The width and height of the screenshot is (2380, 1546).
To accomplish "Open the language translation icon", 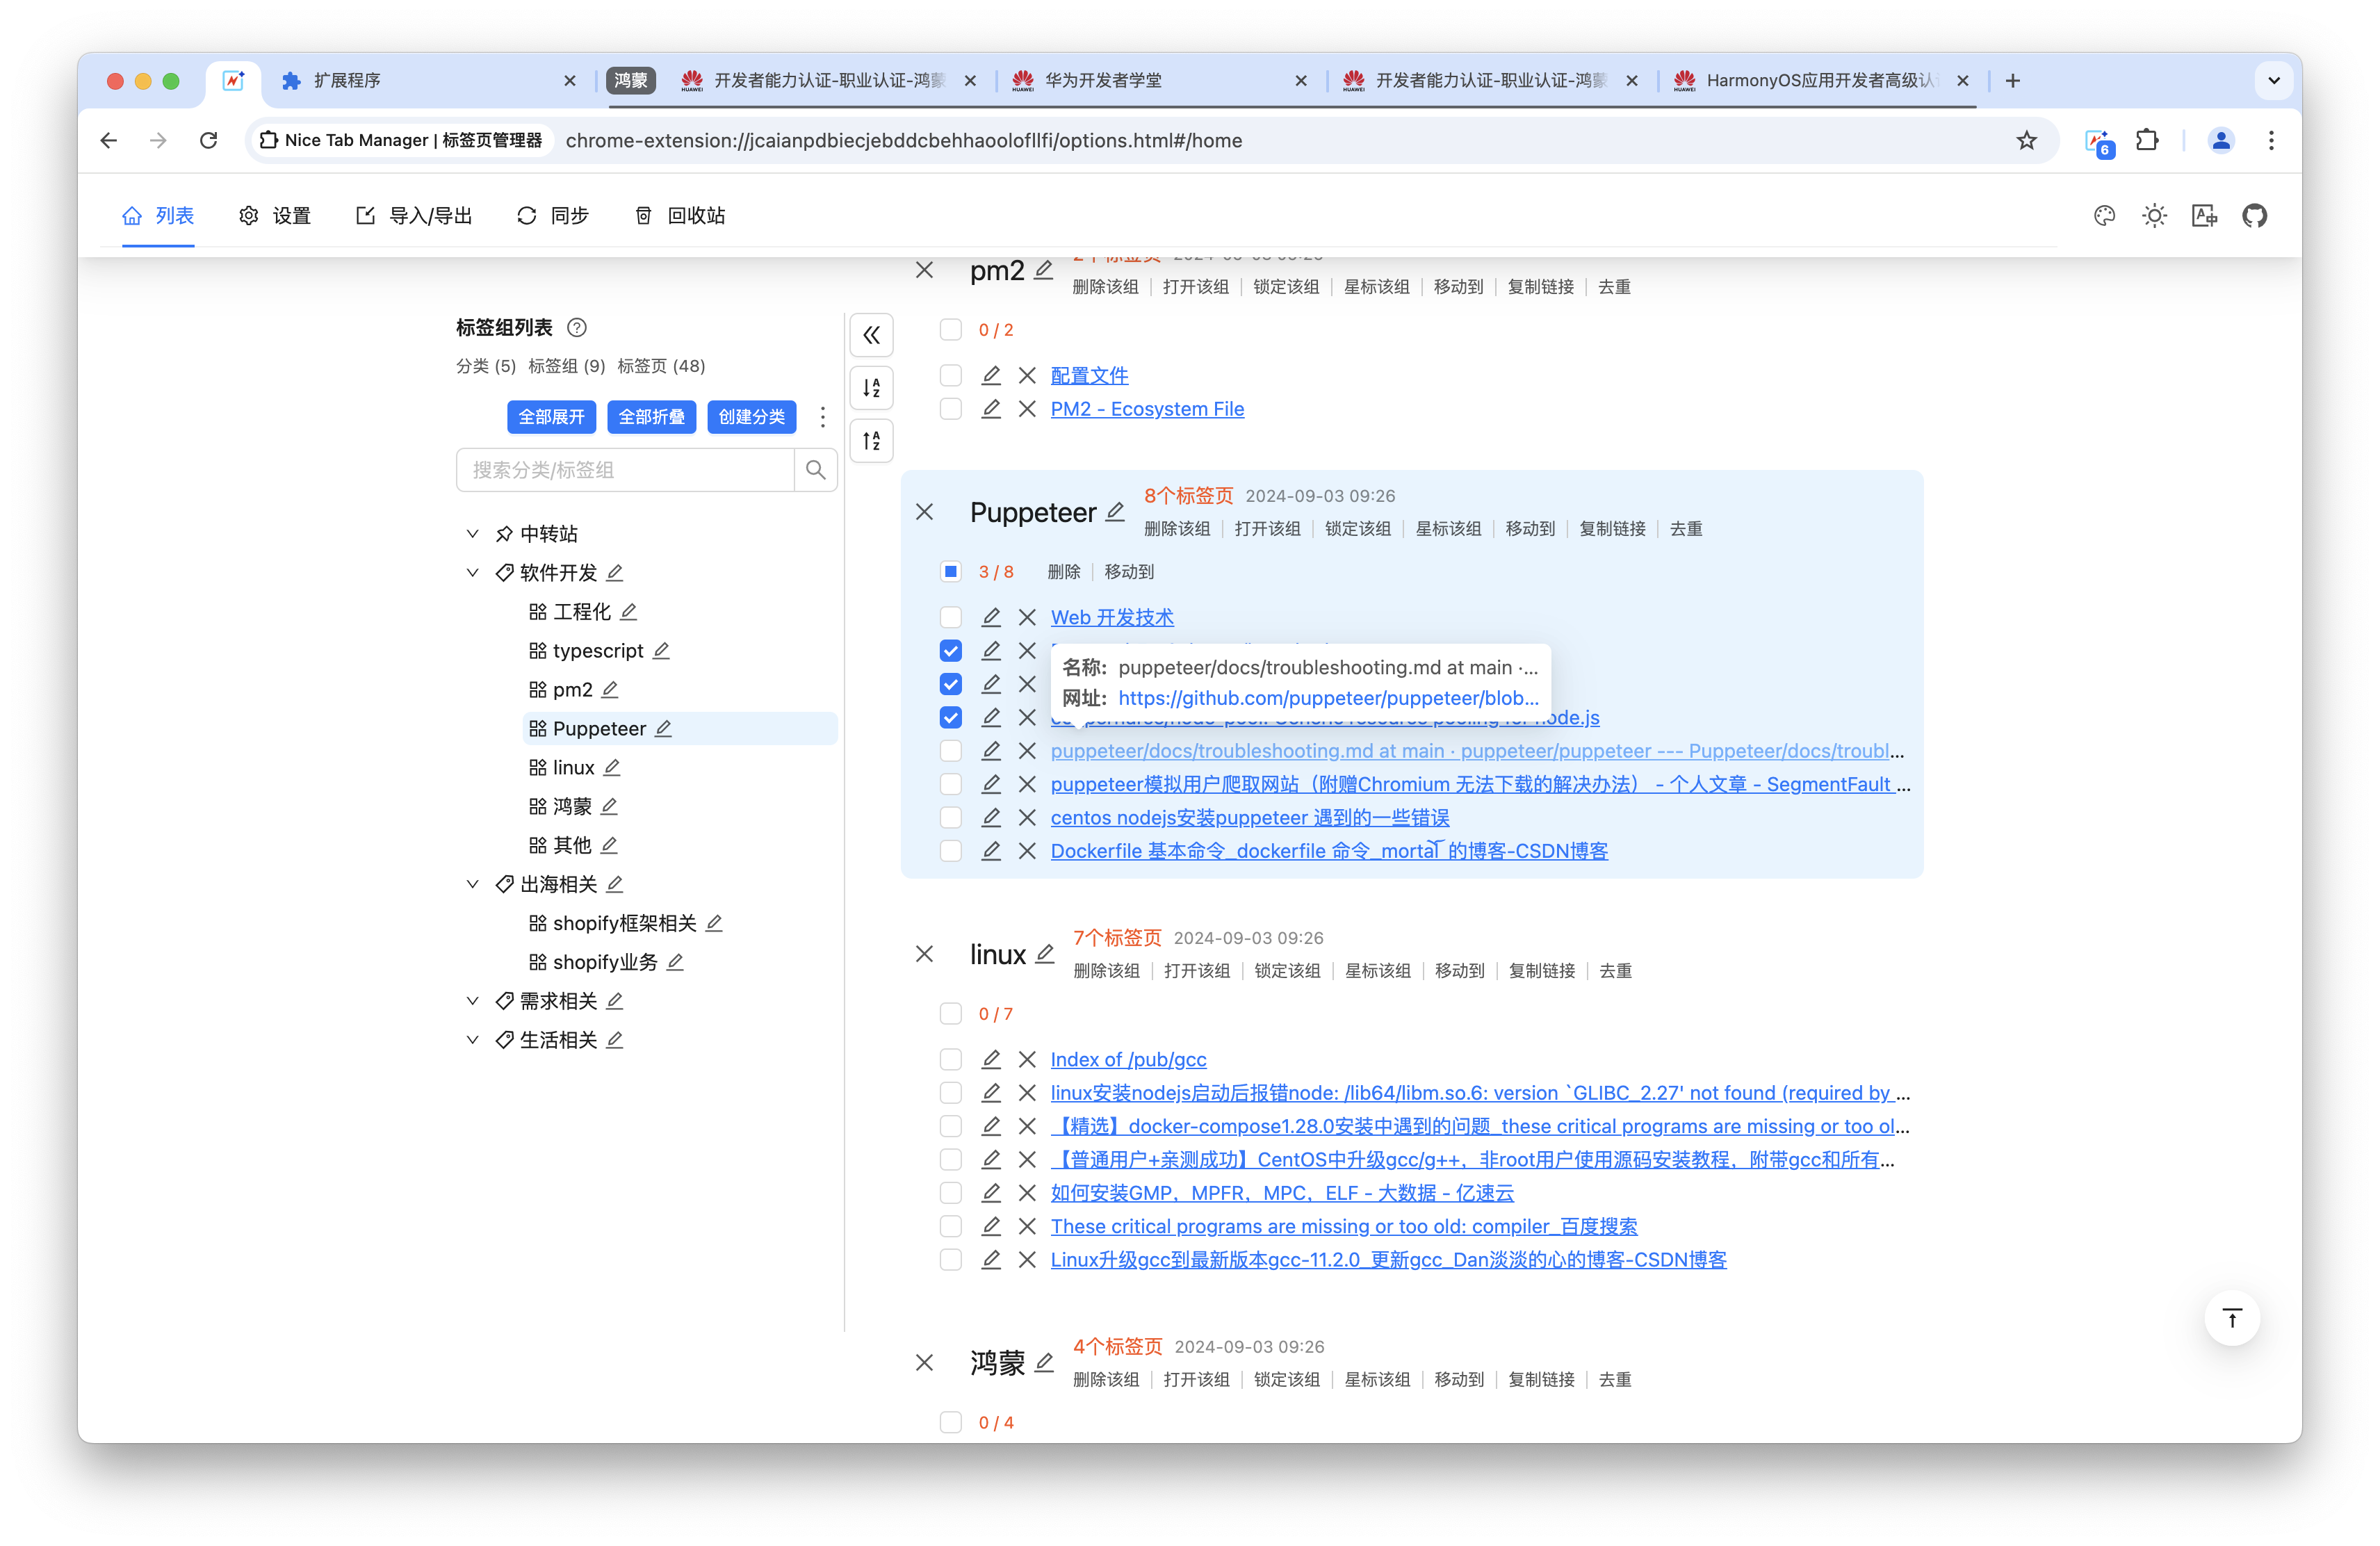I will [x=2204, y=216].
